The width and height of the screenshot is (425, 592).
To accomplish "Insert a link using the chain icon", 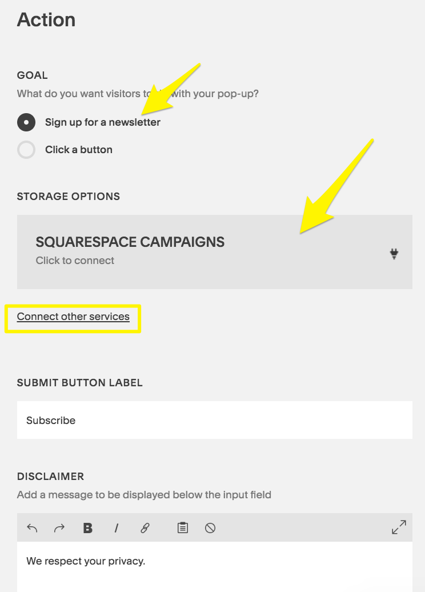I will click(x=145, y=528).
